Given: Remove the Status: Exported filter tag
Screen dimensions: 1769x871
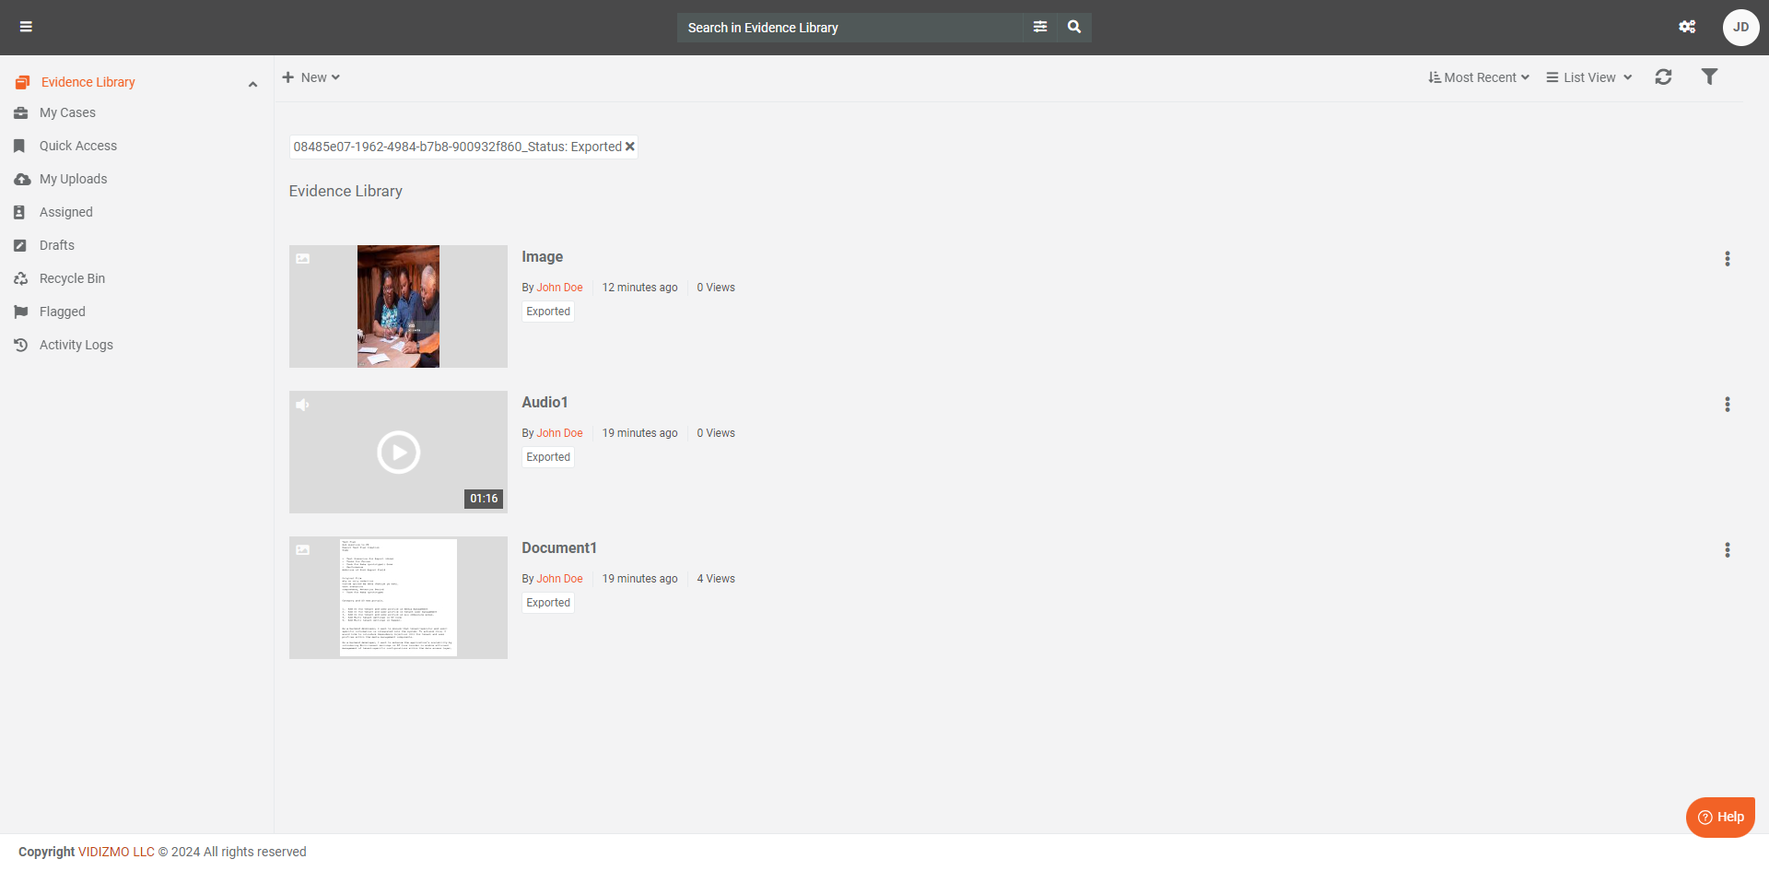Looking at the screenshot, I should coord(630,147).
